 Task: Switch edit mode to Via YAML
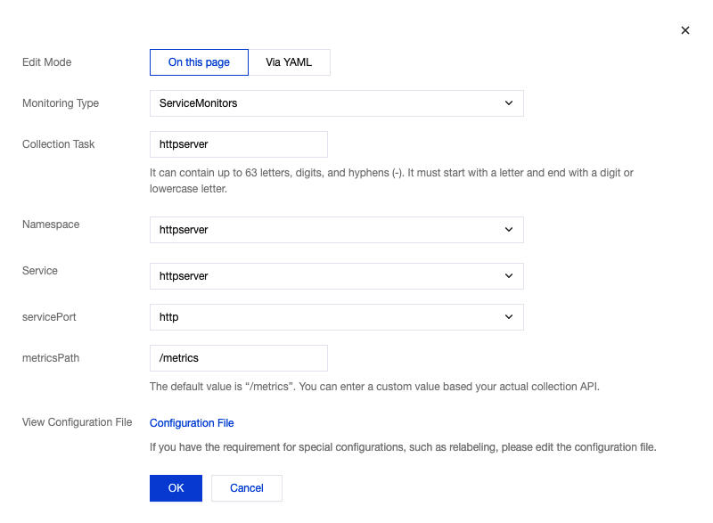point(289,62)
